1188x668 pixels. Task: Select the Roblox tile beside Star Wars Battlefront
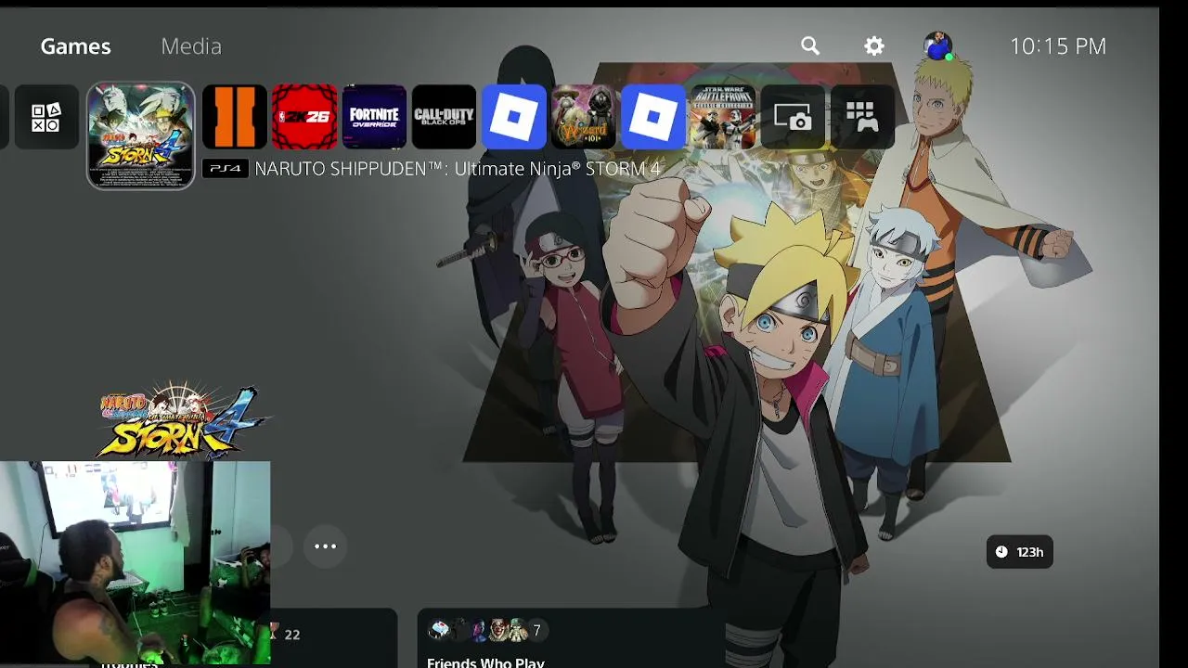[653, 117]
